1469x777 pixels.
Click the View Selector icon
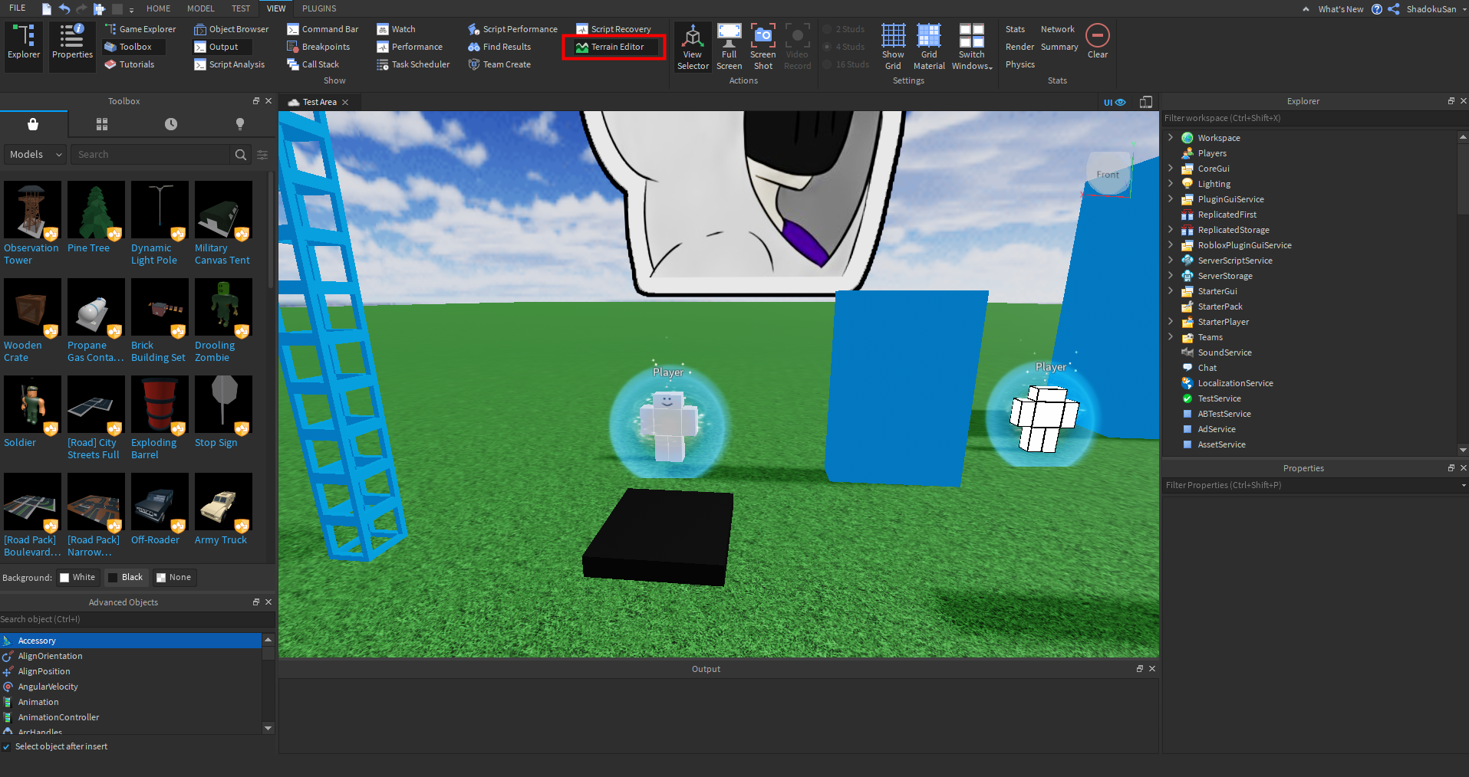click(693, 37)
